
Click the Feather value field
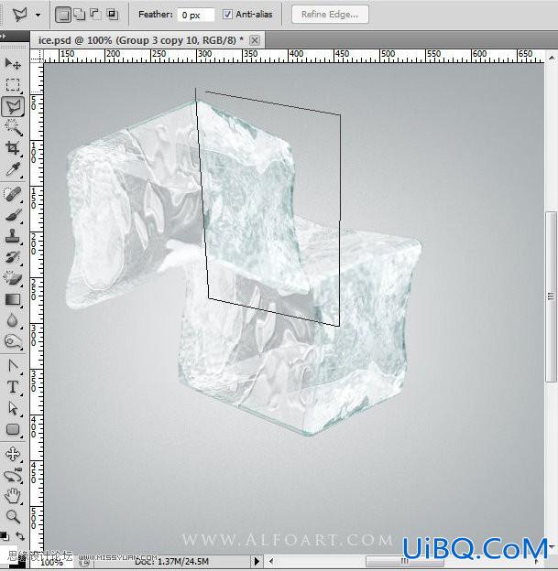point(195,15)
